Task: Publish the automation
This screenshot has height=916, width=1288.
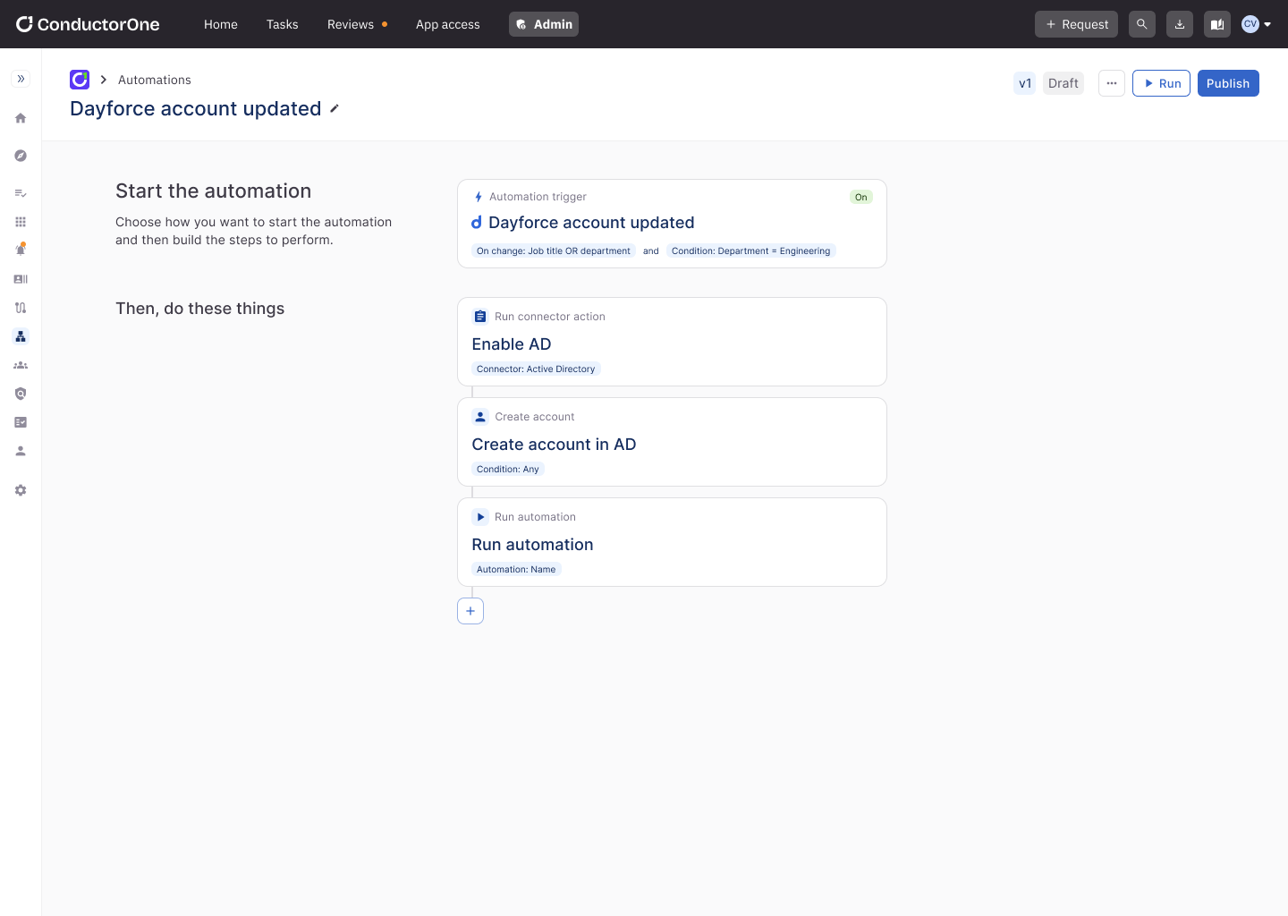Action: coord(1228,83)
